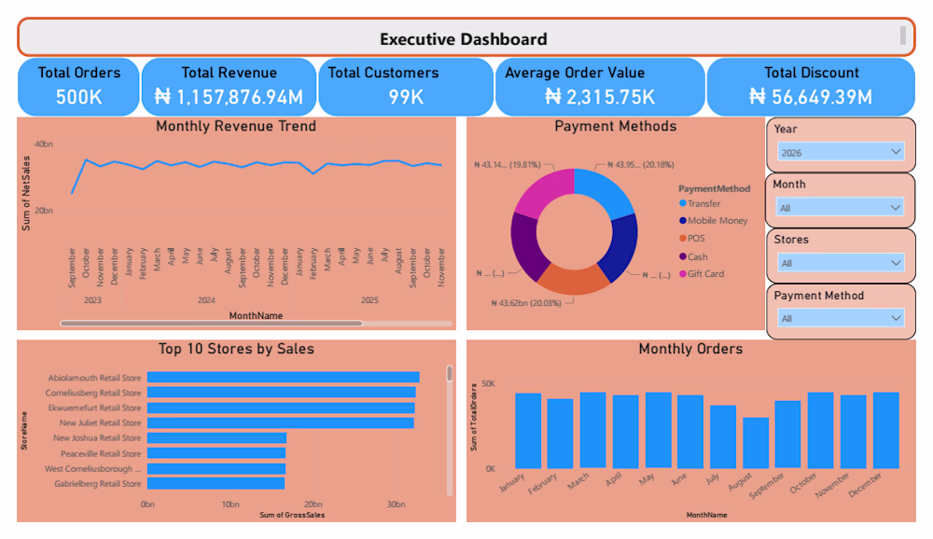Select the Total Discount card
This screenshot has height=539, width=933.
coord(811,87)
